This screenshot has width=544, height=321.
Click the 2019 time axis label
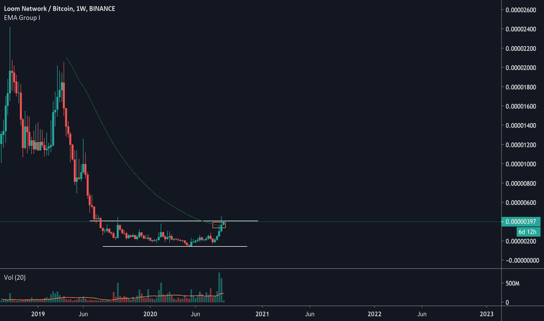point(38,314)
